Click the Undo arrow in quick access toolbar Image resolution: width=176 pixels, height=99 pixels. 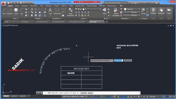24,3
